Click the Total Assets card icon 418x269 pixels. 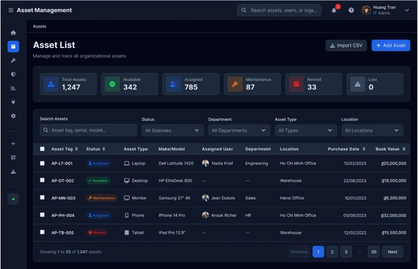pyautogui.click(x=51, y=84)
